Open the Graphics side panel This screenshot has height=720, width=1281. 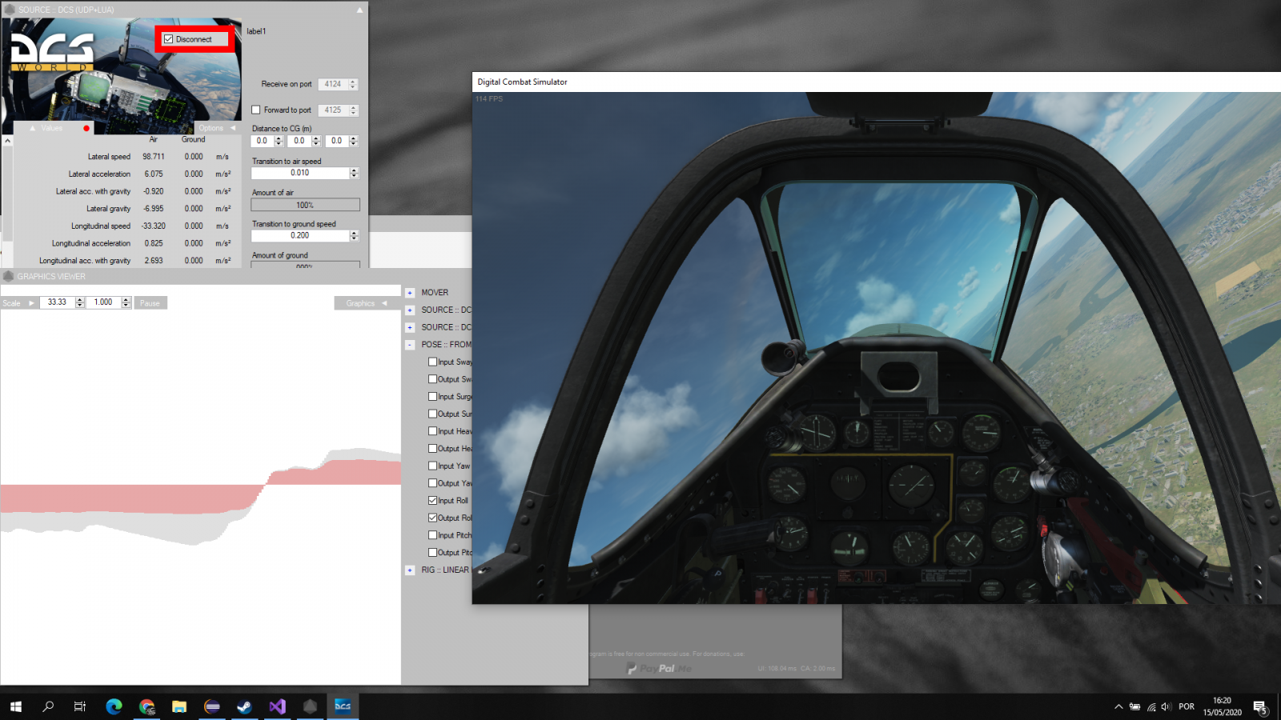coord(367,303)
